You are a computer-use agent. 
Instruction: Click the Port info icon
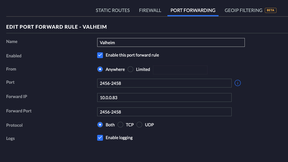238,83
